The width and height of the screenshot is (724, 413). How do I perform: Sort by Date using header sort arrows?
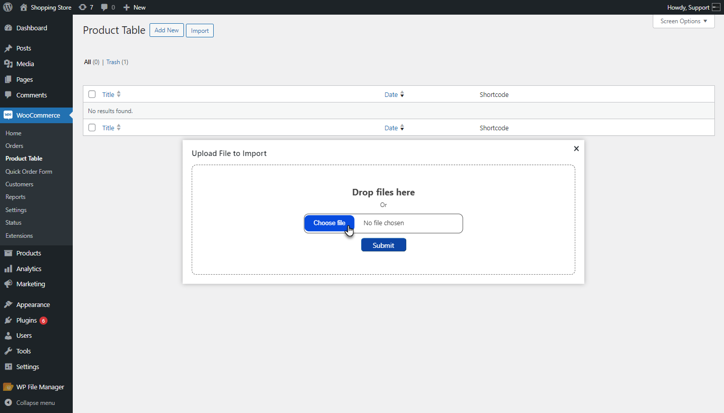pyautogui.click(x=402, y=94)
